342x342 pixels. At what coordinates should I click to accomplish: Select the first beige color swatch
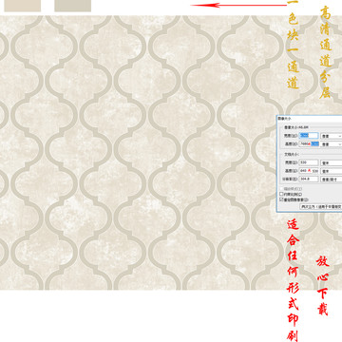pos(23,6)
